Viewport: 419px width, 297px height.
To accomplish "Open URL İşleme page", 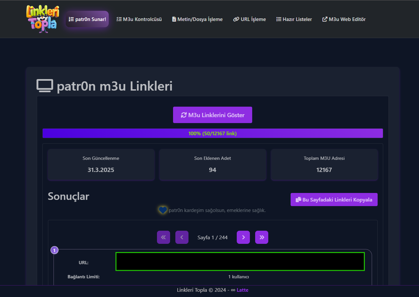I will click(250, 19).
